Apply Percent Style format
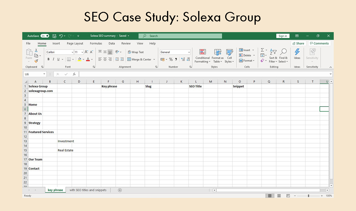The height and width of the screenshot is (211, 356). pyautogui.click(x=171, y=59)
